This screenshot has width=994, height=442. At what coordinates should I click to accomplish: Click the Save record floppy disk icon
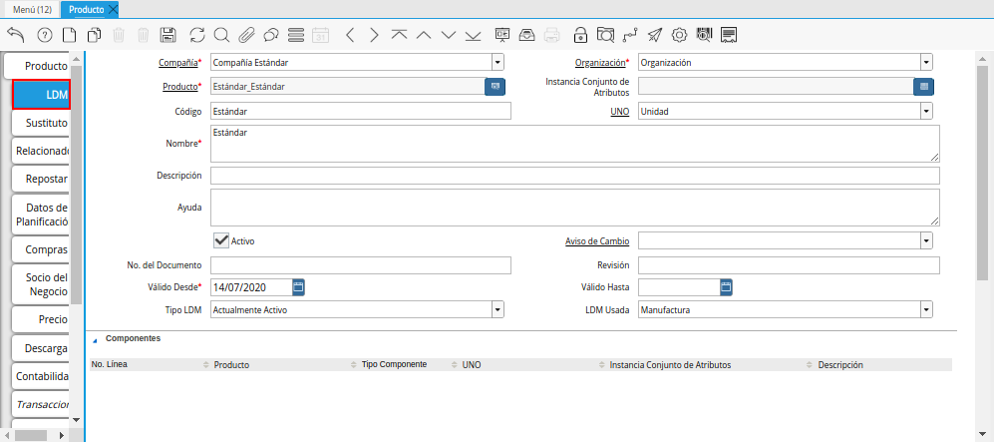(168, 35)
